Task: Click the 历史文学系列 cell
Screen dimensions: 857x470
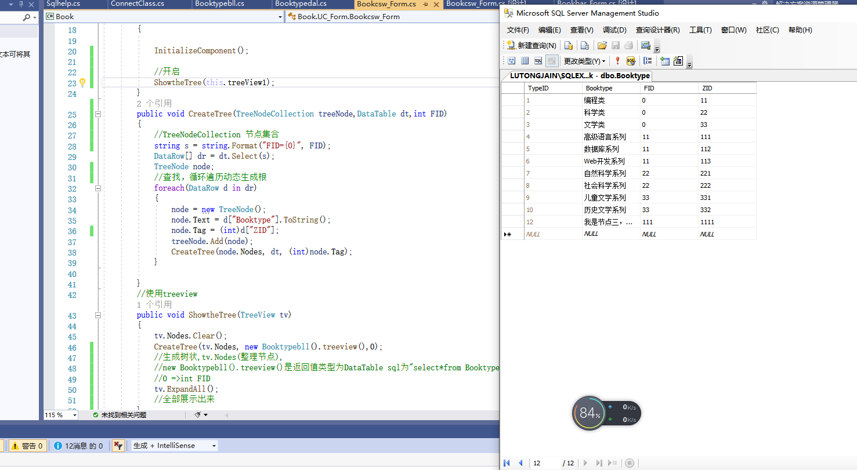Action: 611,210
